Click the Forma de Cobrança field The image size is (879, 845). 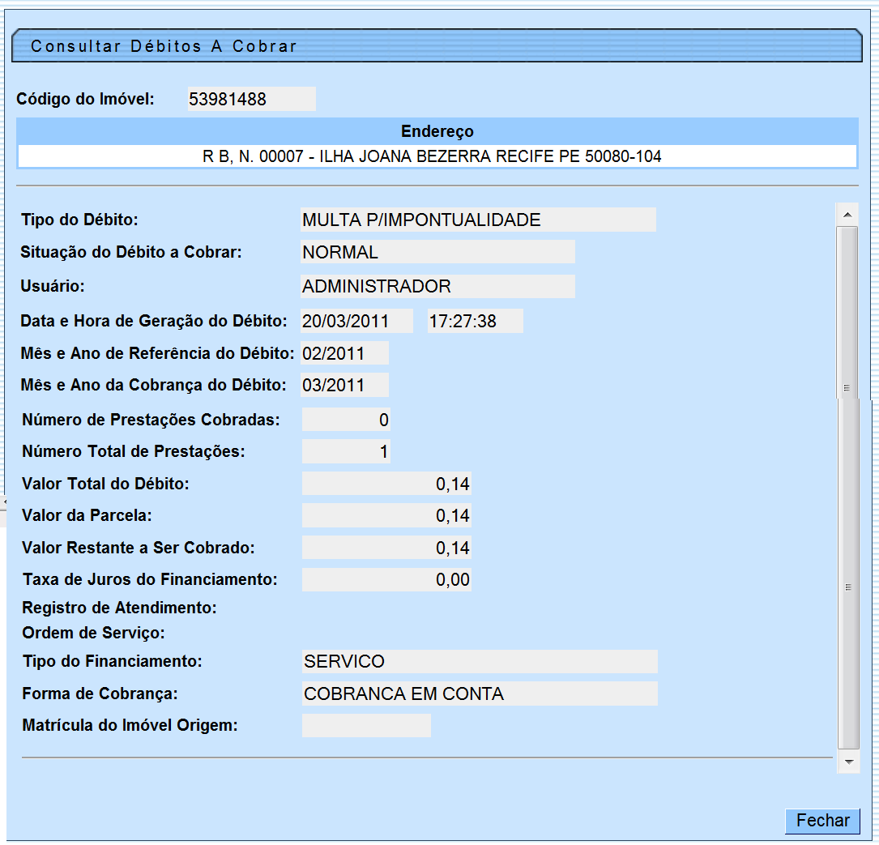pos(480,693)
